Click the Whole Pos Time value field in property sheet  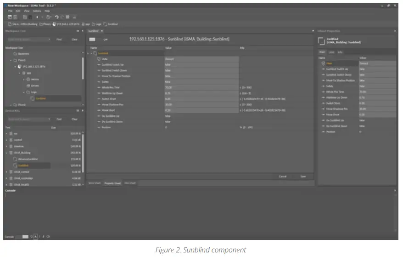coord(202,87)
